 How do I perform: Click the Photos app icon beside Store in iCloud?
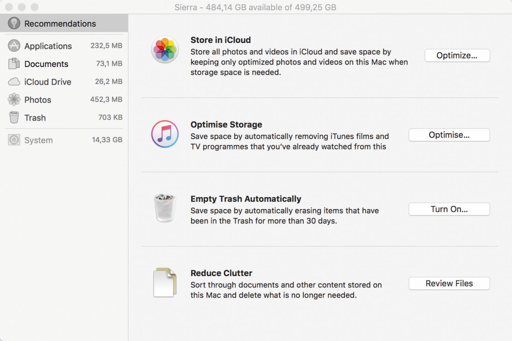pyautogui.click(x=165, y=50)
